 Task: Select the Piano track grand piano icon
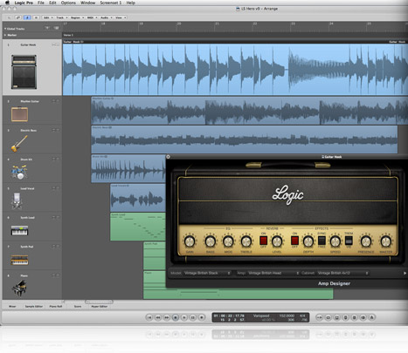tap(19, 289)
